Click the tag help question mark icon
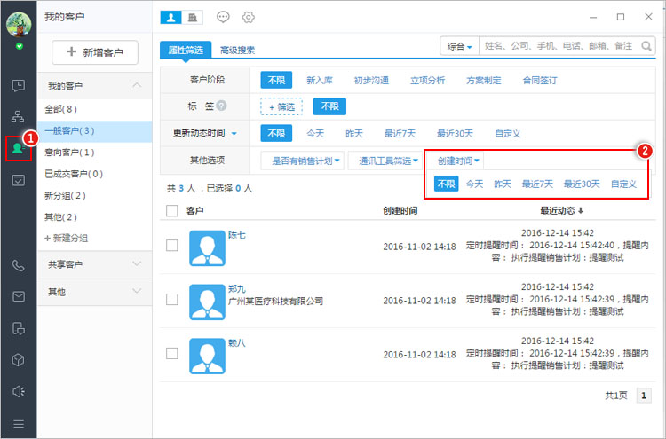Screen dimensions: 666x439 coord(221,106)
